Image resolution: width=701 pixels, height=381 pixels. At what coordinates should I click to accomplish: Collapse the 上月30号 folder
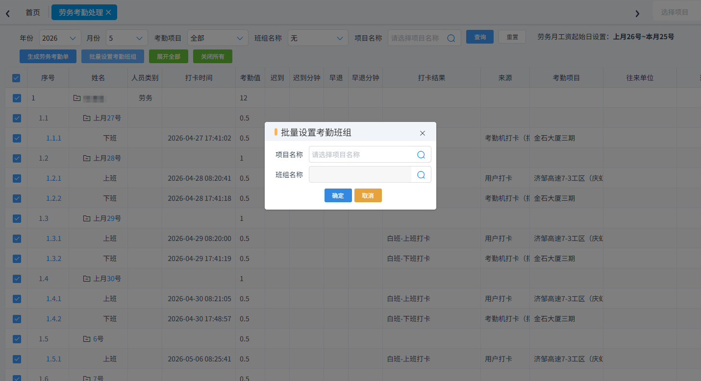coord(87,279)
